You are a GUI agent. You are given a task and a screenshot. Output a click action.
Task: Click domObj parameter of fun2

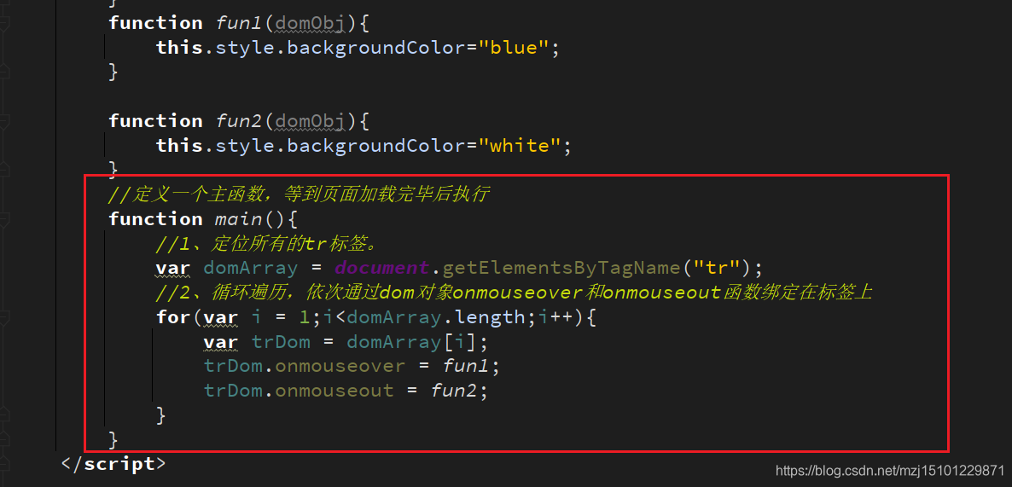coord(311,121)
